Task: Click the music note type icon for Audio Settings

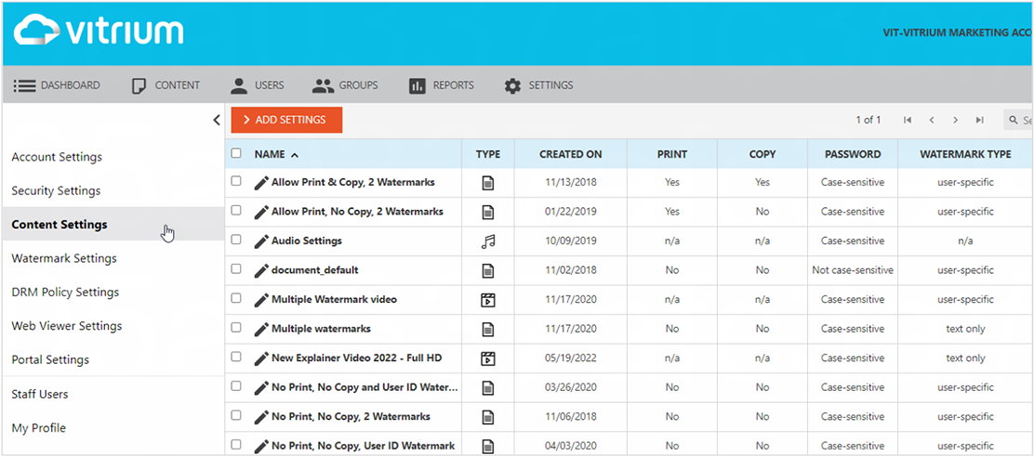Action: (x=488, y=241)
